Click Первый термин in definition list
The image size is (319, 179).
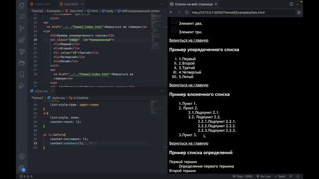tap(183, 162)
